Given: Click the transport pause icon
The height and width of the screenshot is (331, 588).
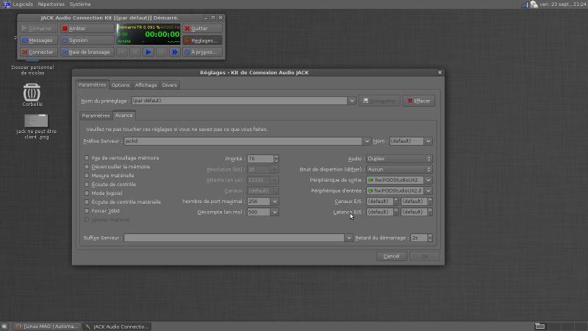Looking at the screenshot, I should (x=161, y=51).
